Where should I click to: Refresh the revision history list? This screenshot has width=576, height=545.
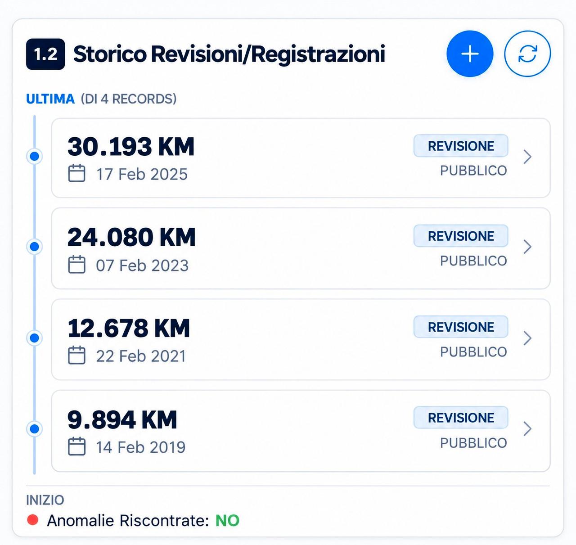[527, 54]
